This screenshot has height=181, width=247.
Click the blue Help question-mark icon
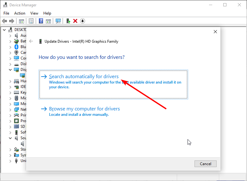pos(41,21)
